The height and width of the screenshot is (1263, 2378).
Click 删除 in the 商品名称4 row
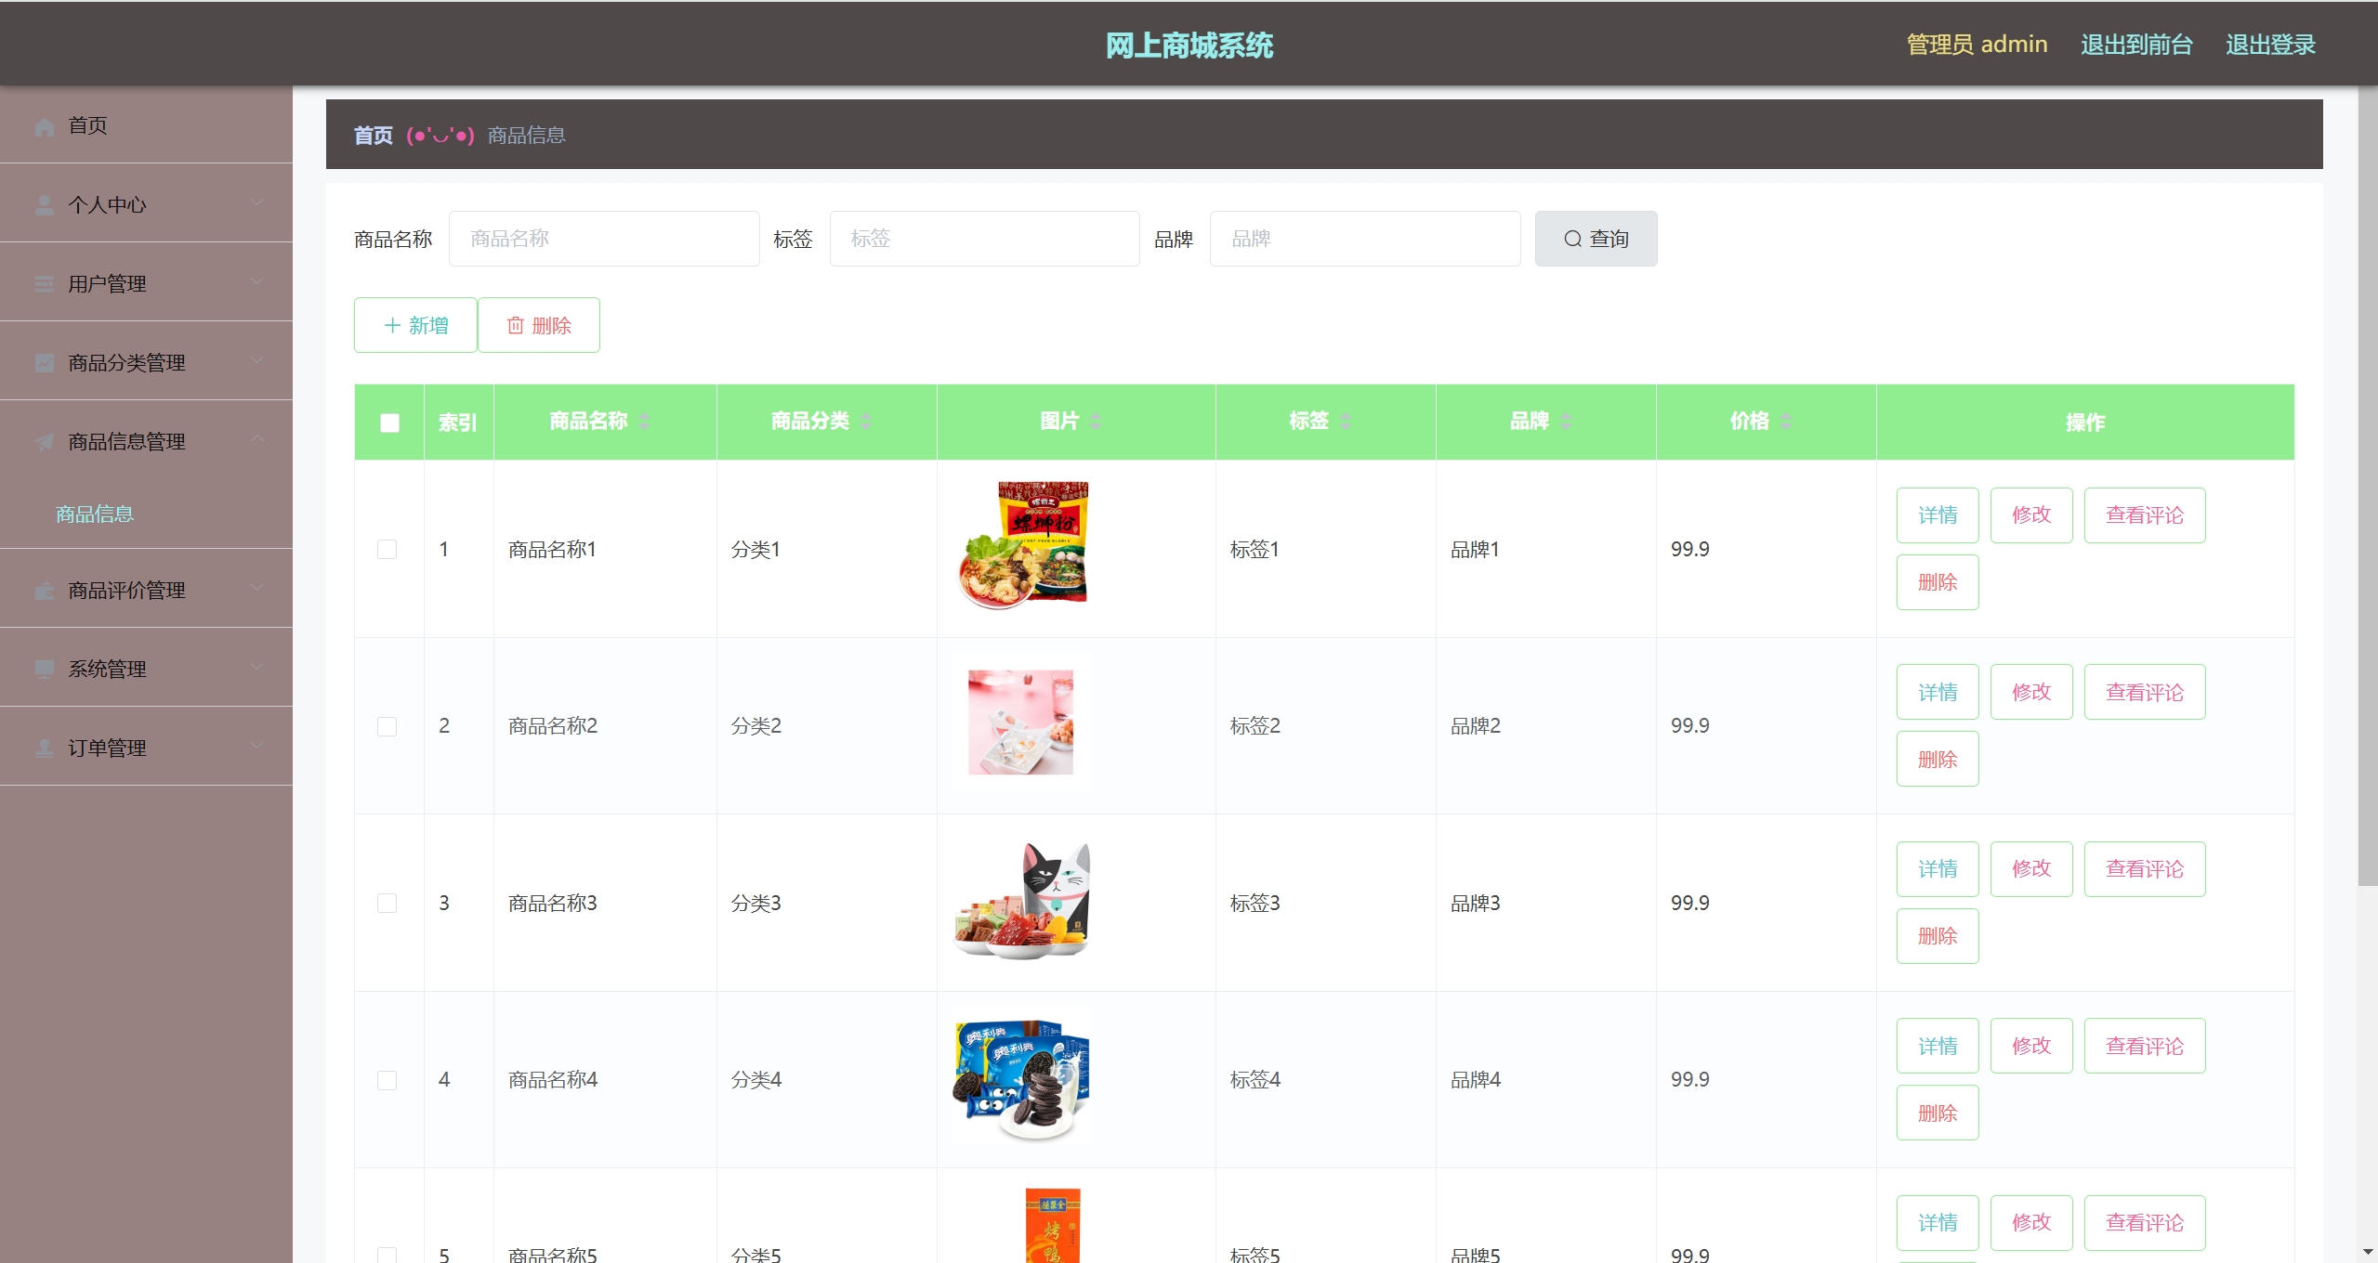(1938, 1113)
